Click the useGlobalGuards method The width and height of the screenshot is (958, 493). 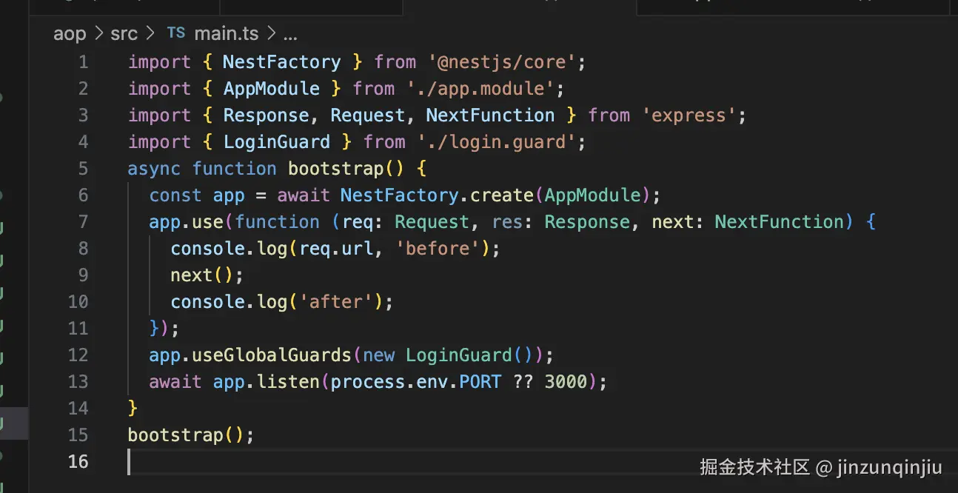click(x=272, y=355)
